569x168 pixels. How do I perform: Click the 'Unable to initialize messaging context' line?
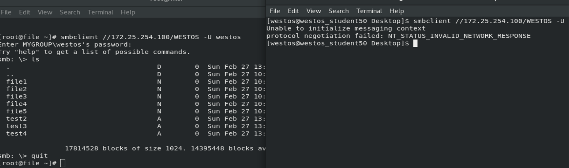point(346,28)
